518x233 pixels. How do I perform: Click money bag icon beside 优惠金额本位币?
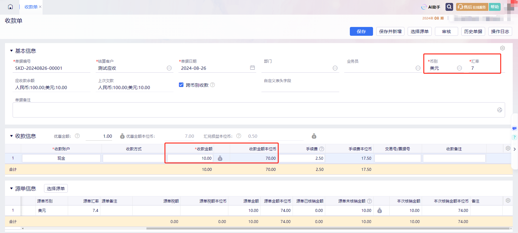(122, 136)
